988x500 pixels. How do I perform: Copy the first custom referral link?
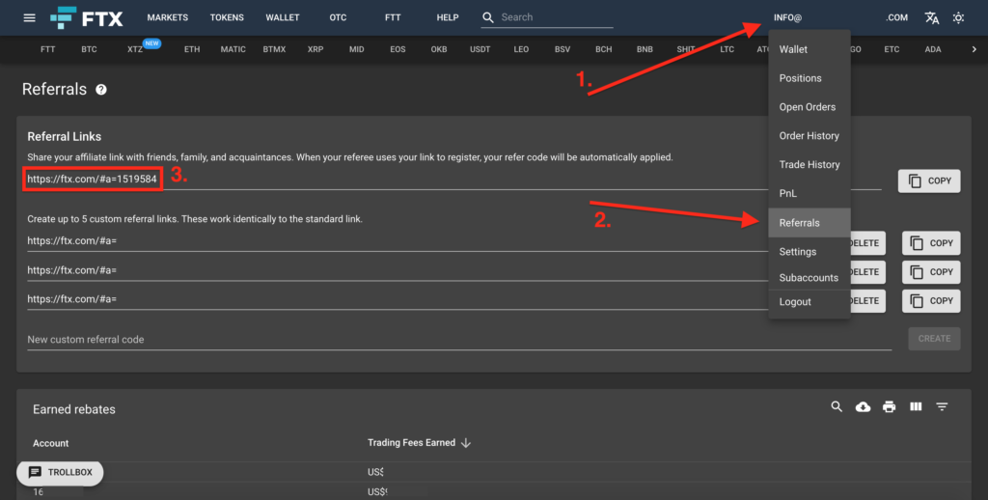[931, 242]
